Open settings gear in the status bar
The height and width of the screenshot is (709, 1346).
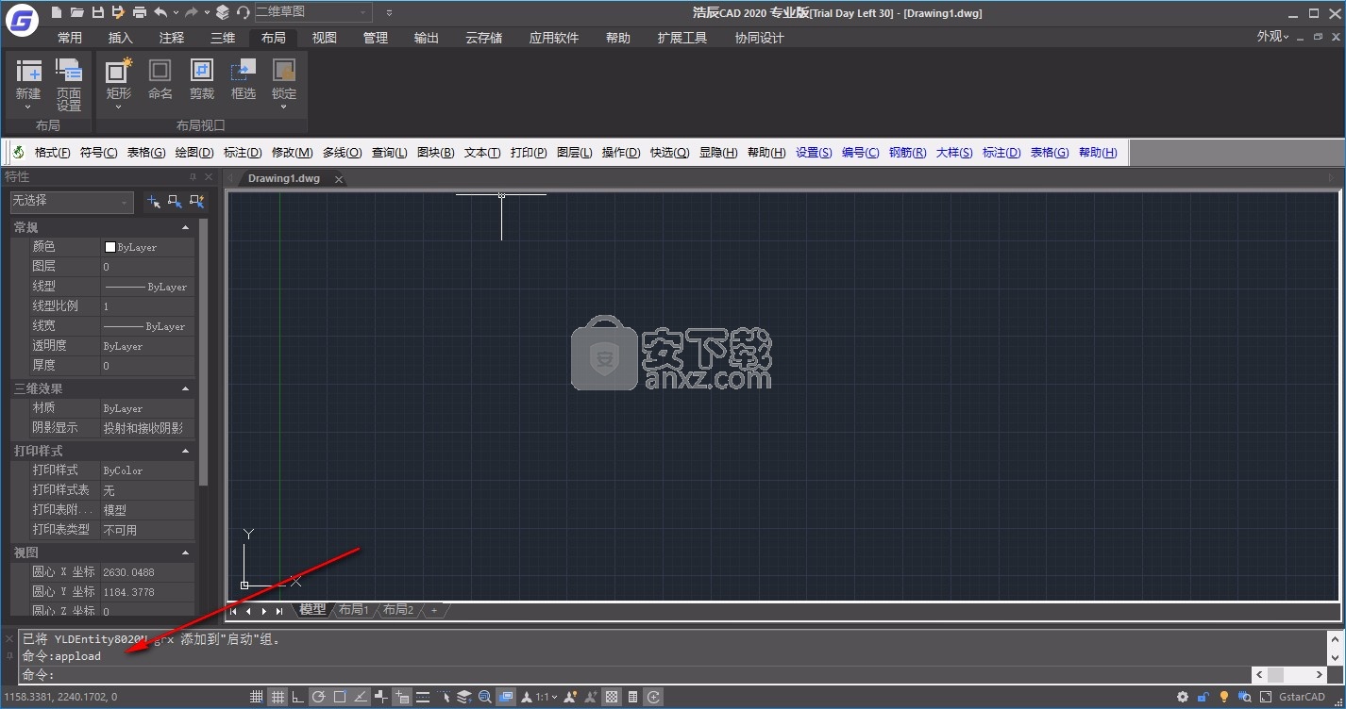(x=1183, y=698)
